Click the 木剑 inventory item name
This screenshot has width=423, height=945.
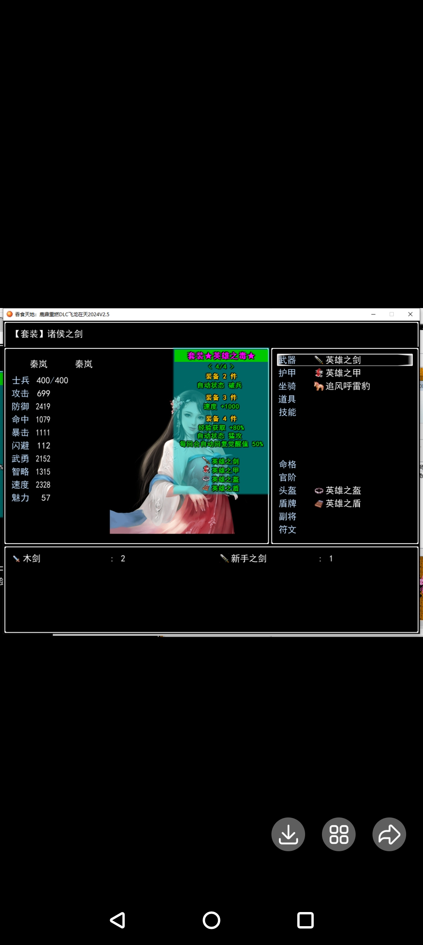click(x=32, y=558)
